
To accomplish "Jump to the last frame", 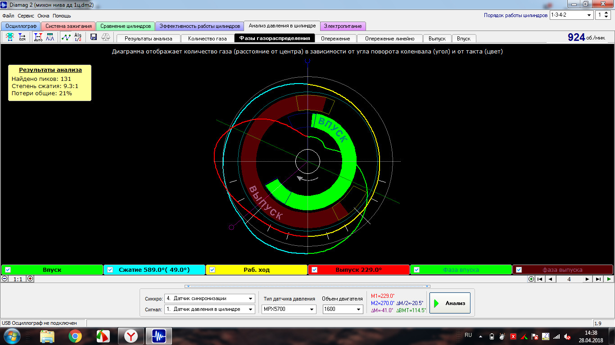I will 598,279.
